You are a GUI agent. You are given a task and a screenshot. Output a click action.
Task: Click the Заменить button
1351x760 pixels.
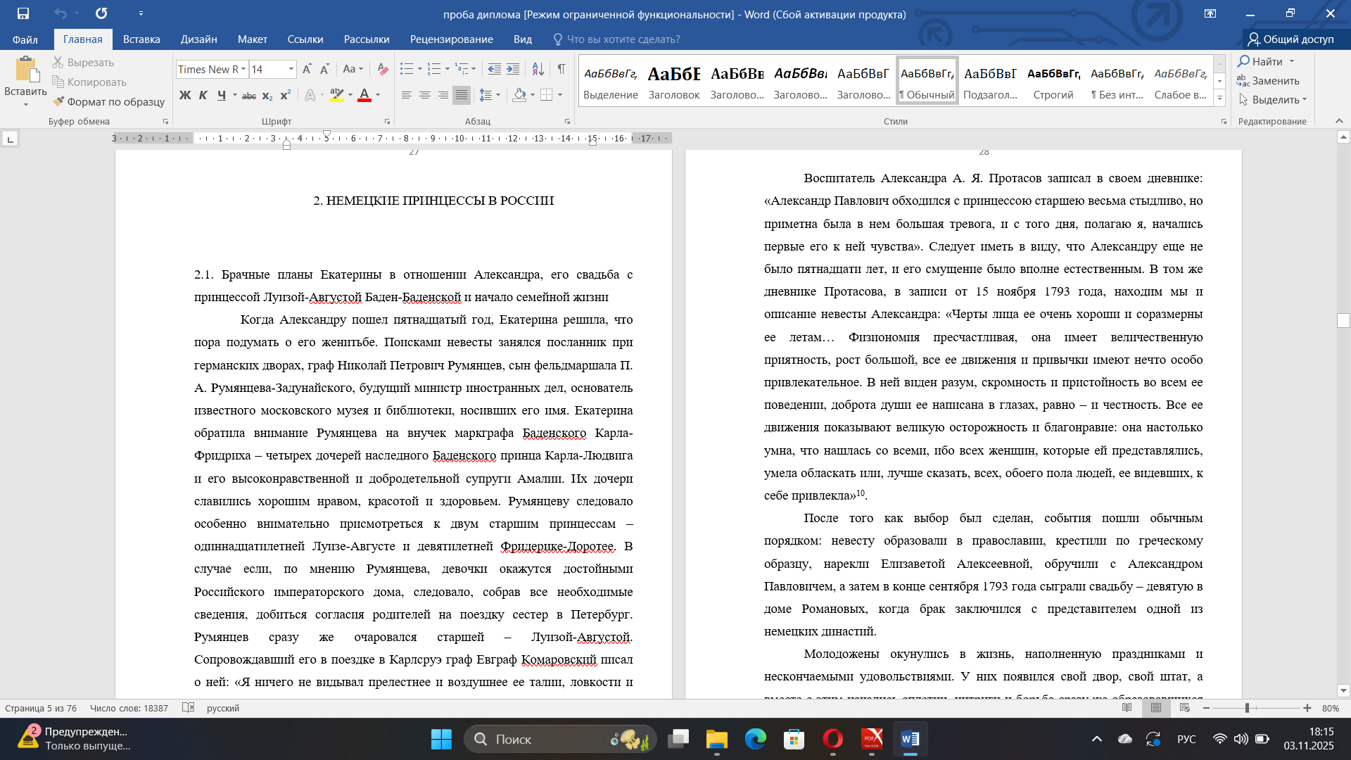click(1269, 81)
